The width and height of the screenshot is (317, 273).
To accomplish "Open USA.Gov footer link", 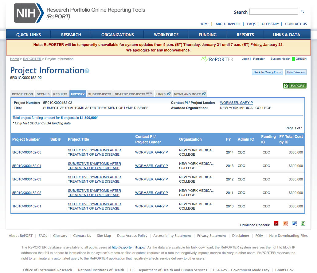I will (241, 270).
